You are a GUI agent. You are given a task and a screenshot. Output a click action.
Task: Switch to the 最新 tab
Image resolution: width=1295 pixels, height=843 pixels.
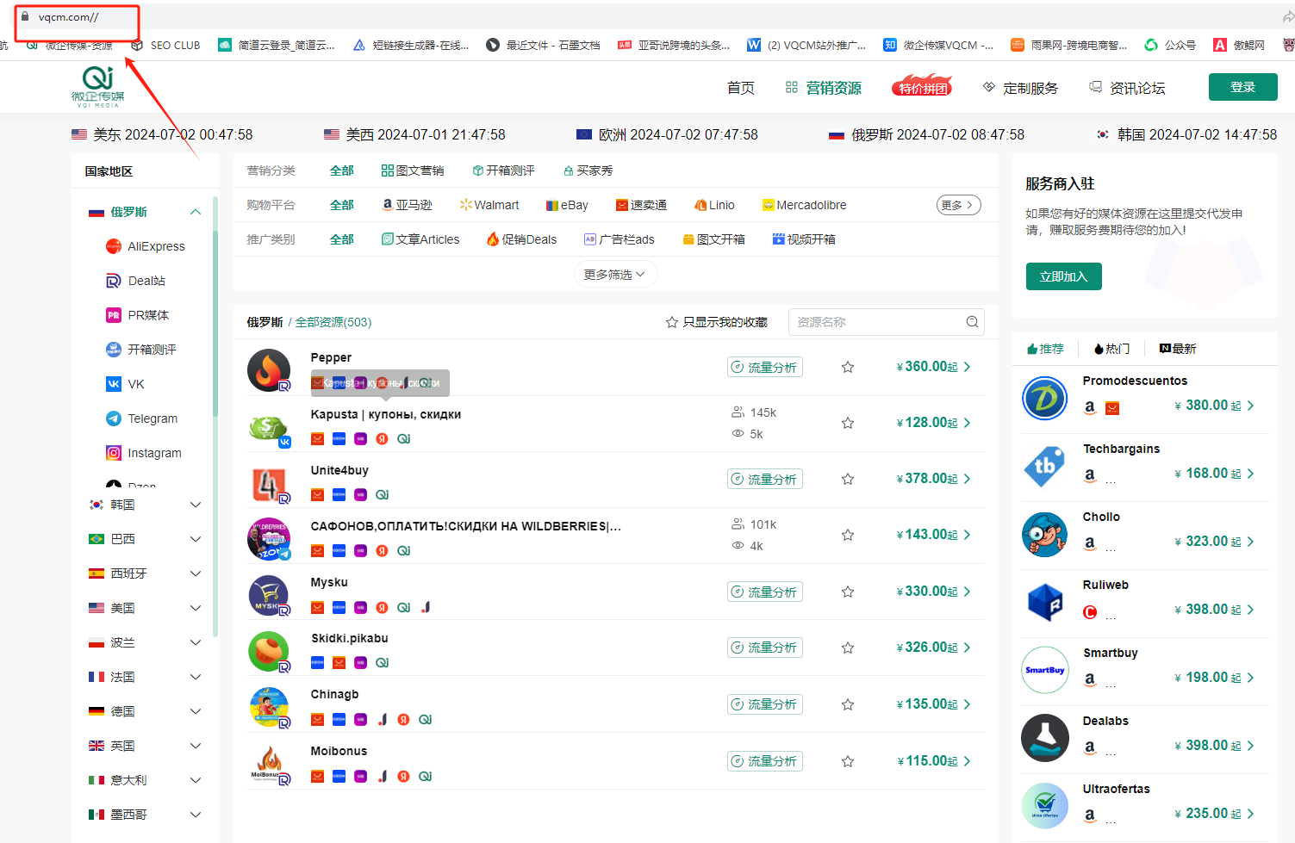[x=1178, y=349]
